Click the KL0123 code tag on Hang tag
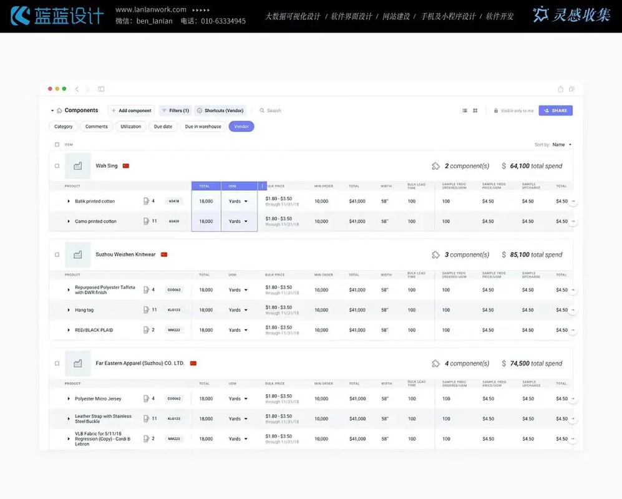This screenshot has width=622, height=499. tap(174, 310)
